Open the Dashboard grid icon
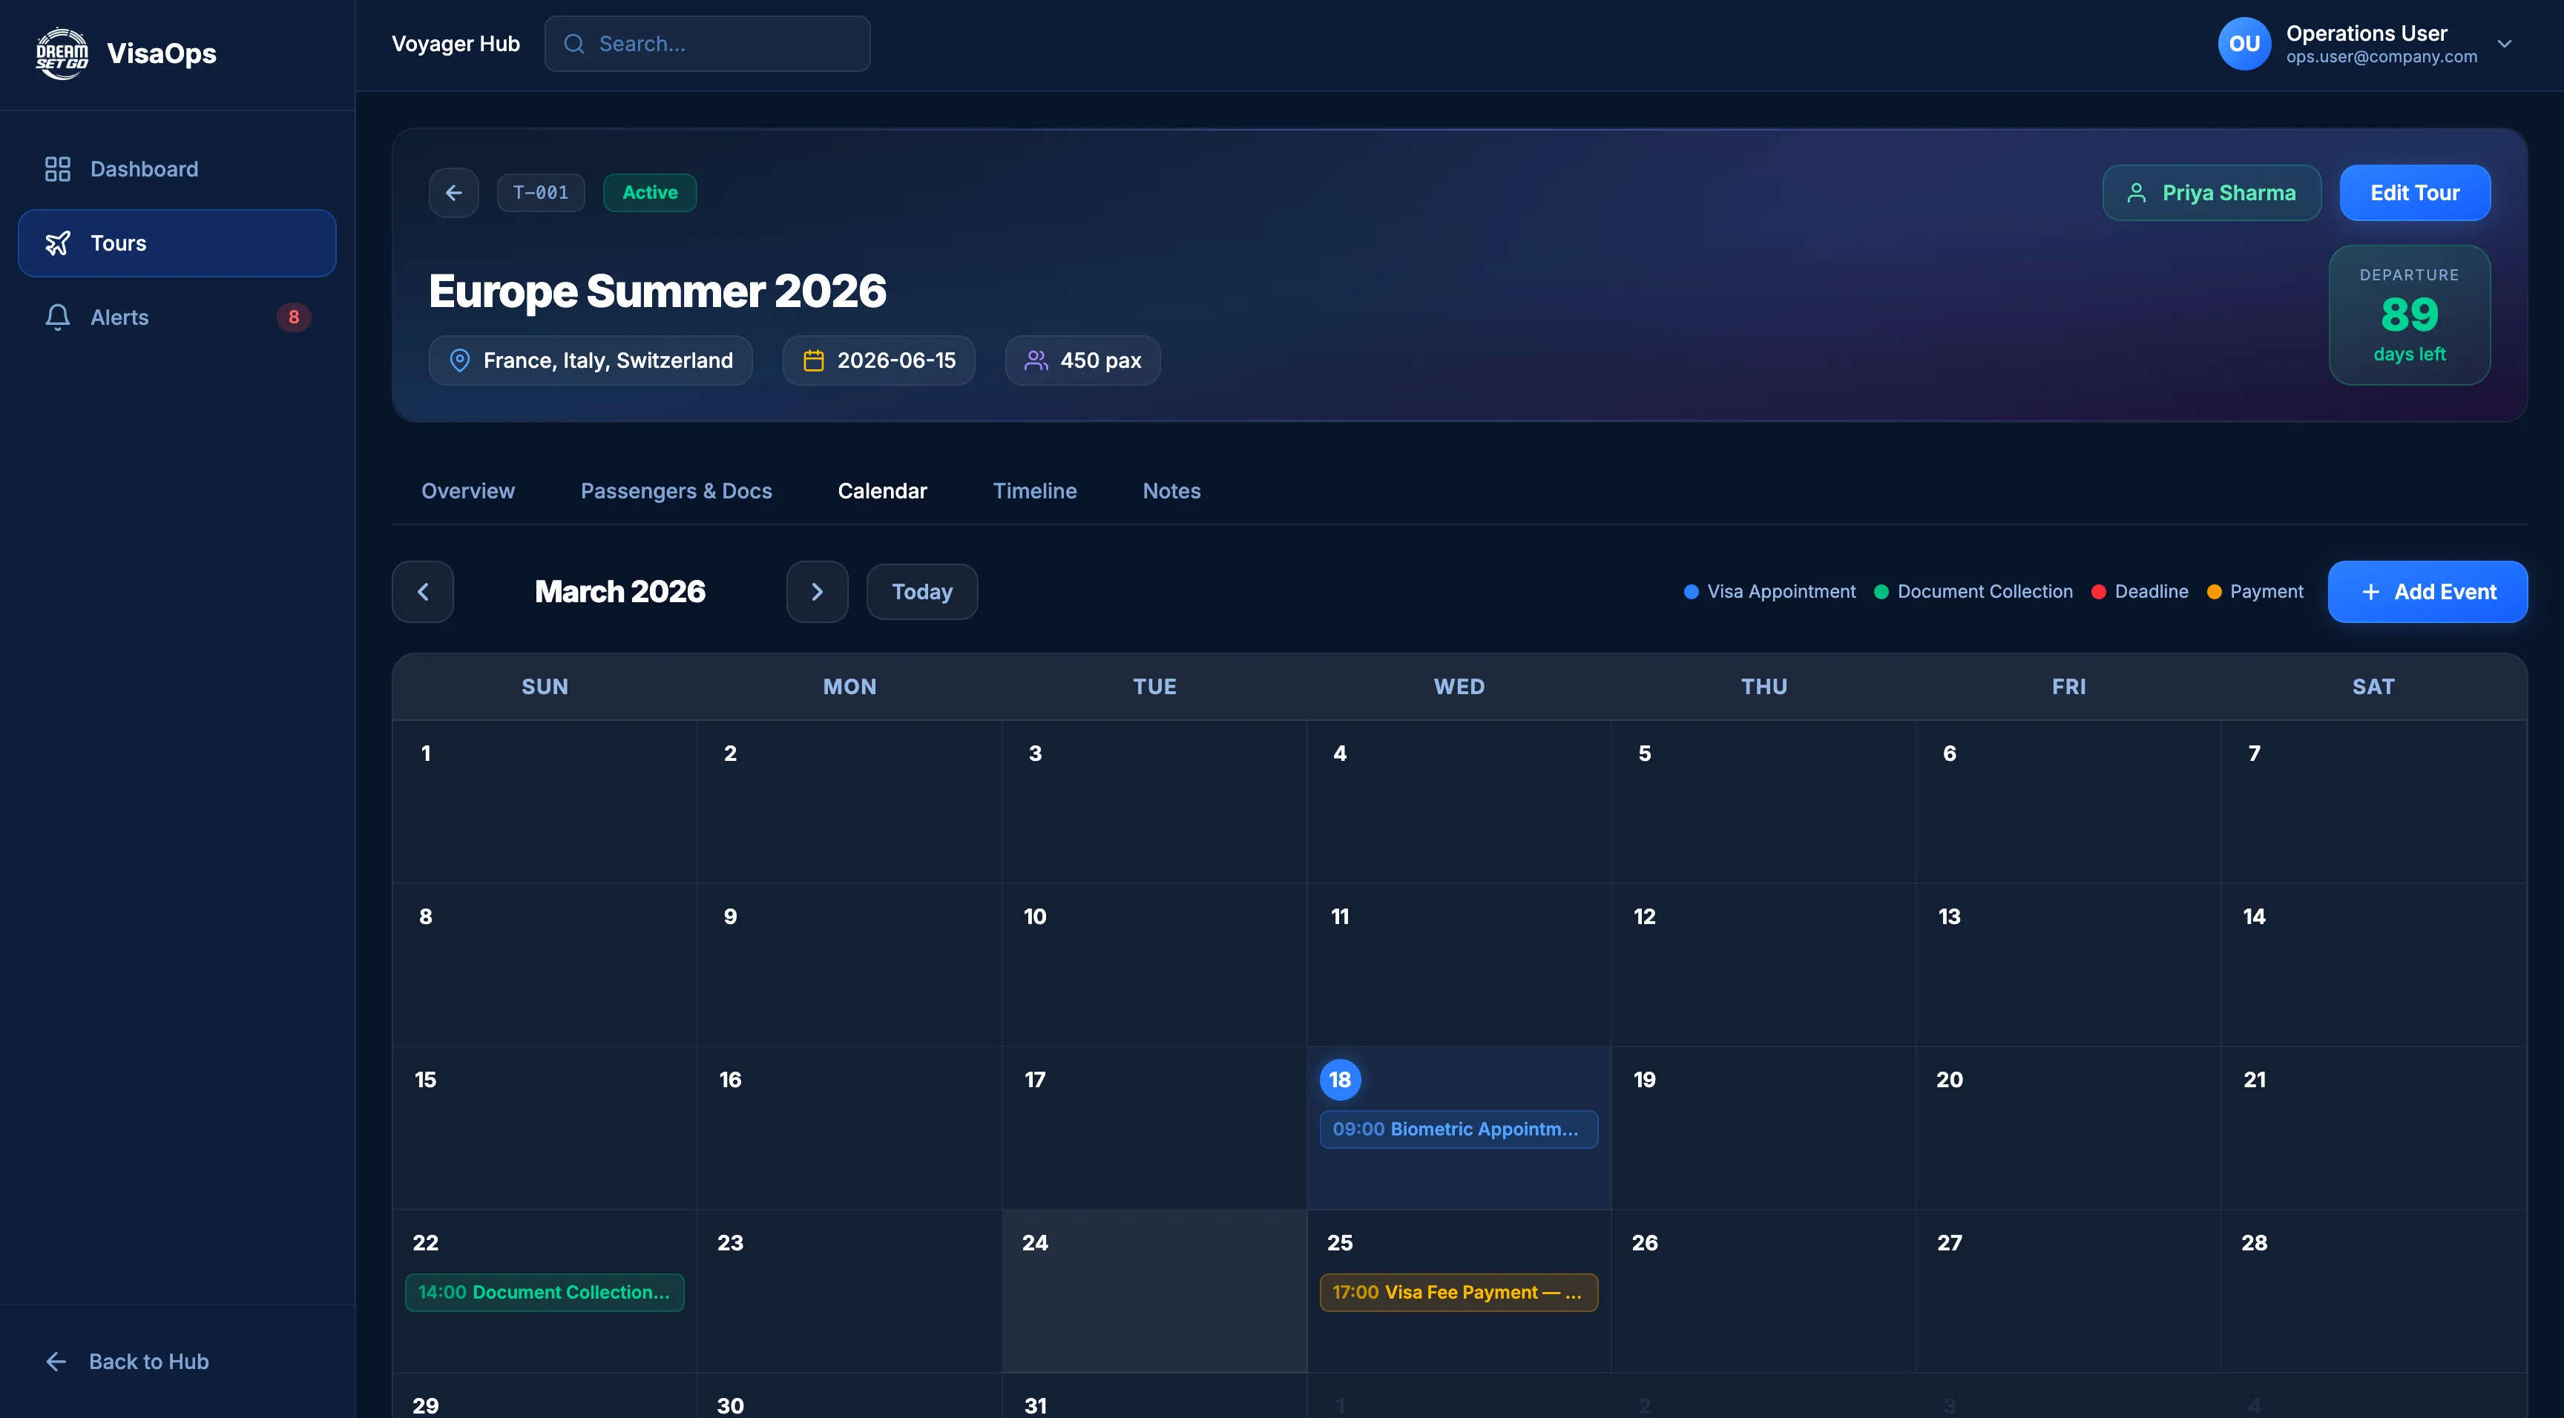Screen dimensions: 2564x1418 [x=56, y=168]
